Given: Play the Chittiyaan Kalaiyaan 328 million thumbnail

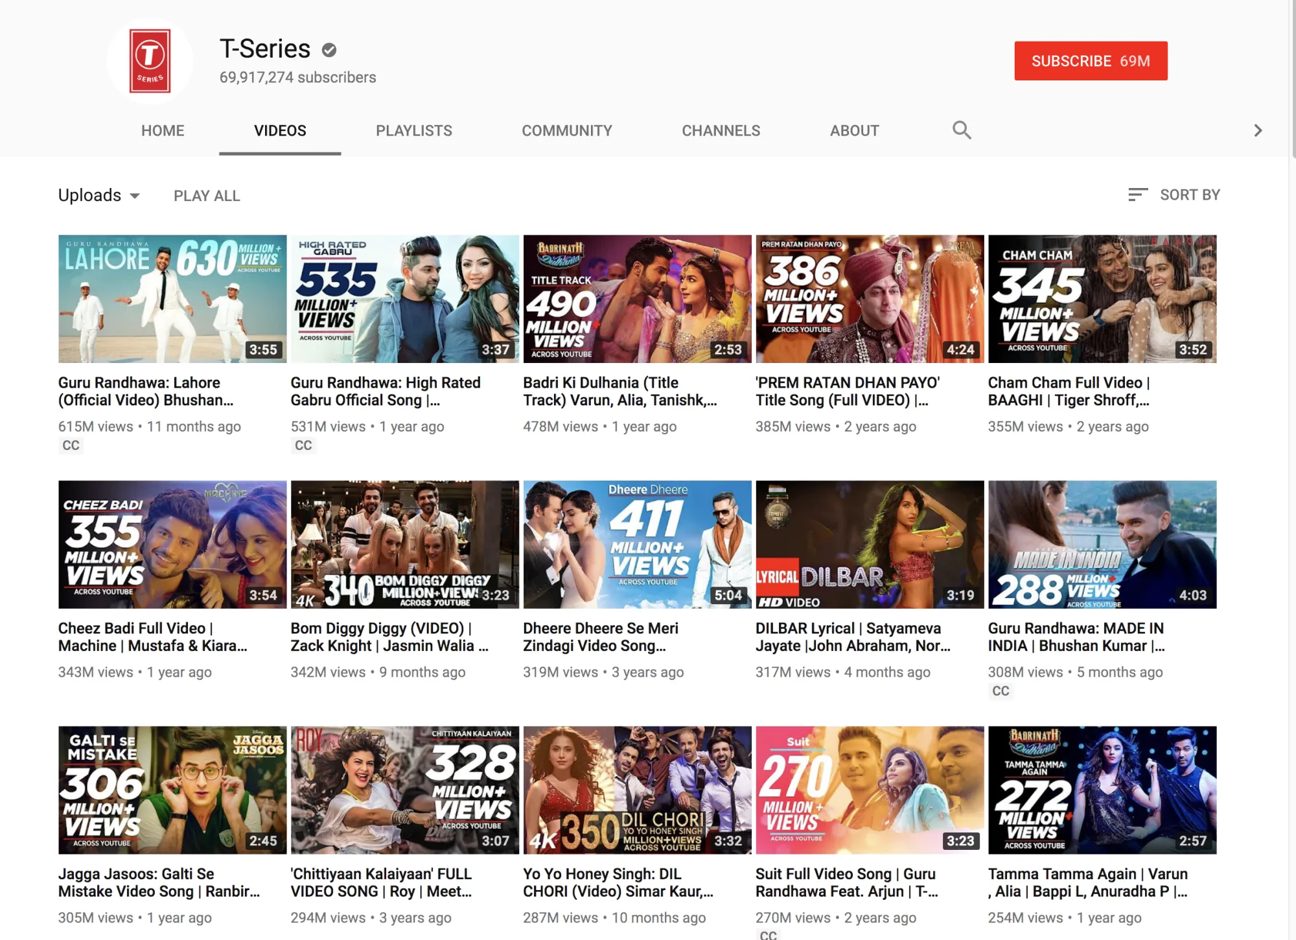Looking at the screenshot, I should click(x=405, y=790).
